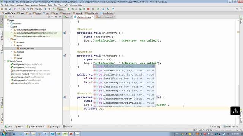Expand the manifests folder
This screenshot has height=136, width=243.
8,23
